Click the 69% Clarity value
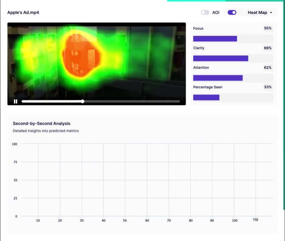Image resolution: width=285 pixels, height=241 pixels. click(268, 48)
